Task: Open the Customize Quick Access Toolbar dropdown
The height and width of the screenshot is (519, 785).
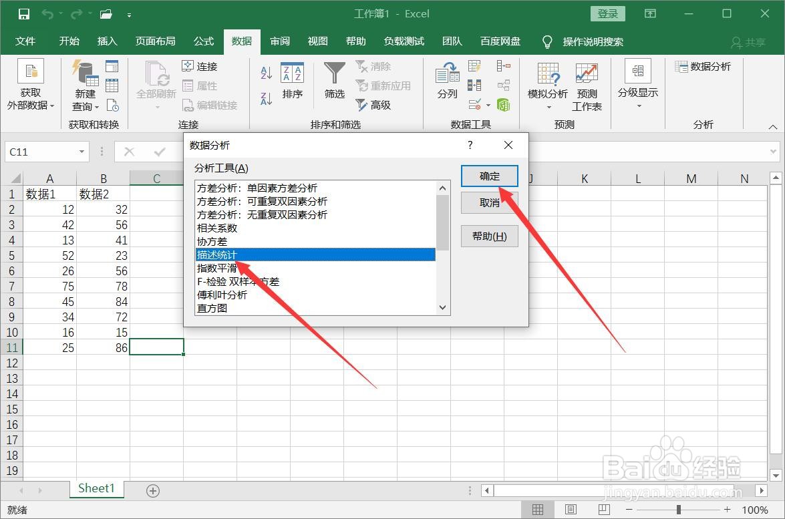Action: point(129,15)
